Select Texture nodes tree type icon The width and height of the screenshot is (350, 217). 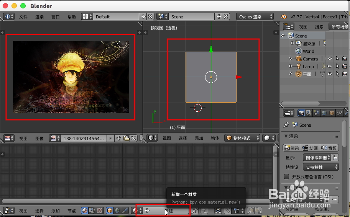tap(100, 210)
